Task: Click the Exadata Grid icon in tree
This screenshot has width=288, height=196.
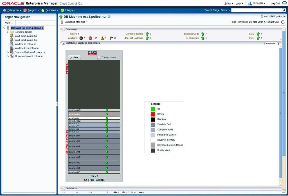Action: coord(12,52)
